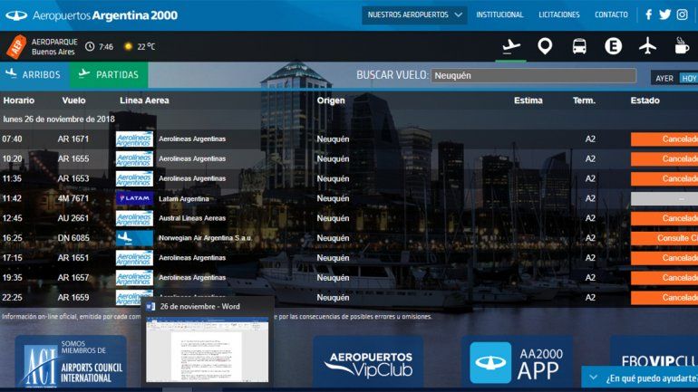698x392 pixels.
Task: Open the Facebook page icon
Action: [648, 14]
